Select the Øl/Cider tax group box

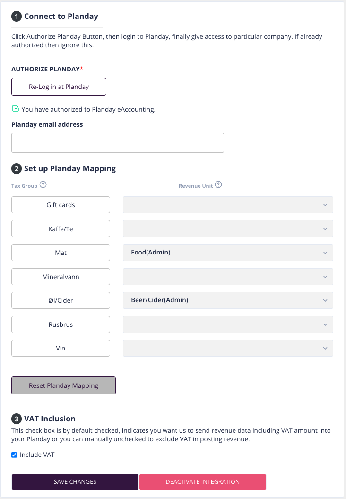coord(61,300)
